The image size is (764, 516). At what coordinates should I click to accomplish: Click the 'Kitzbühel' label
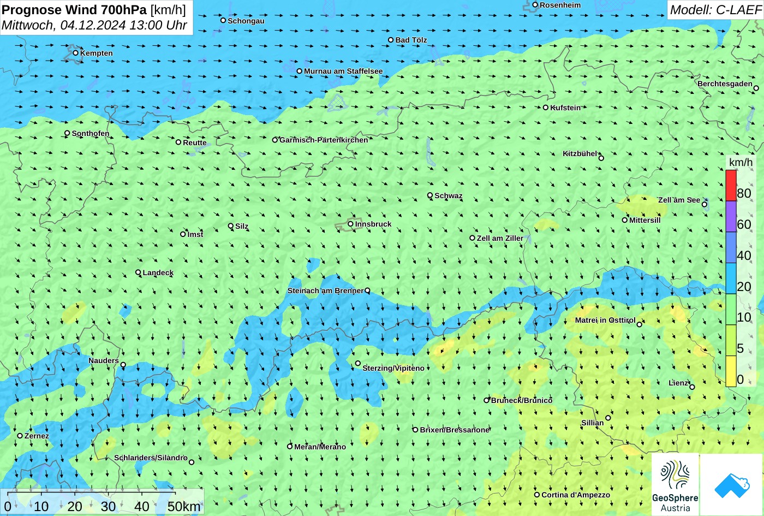(x=580, y=153)
